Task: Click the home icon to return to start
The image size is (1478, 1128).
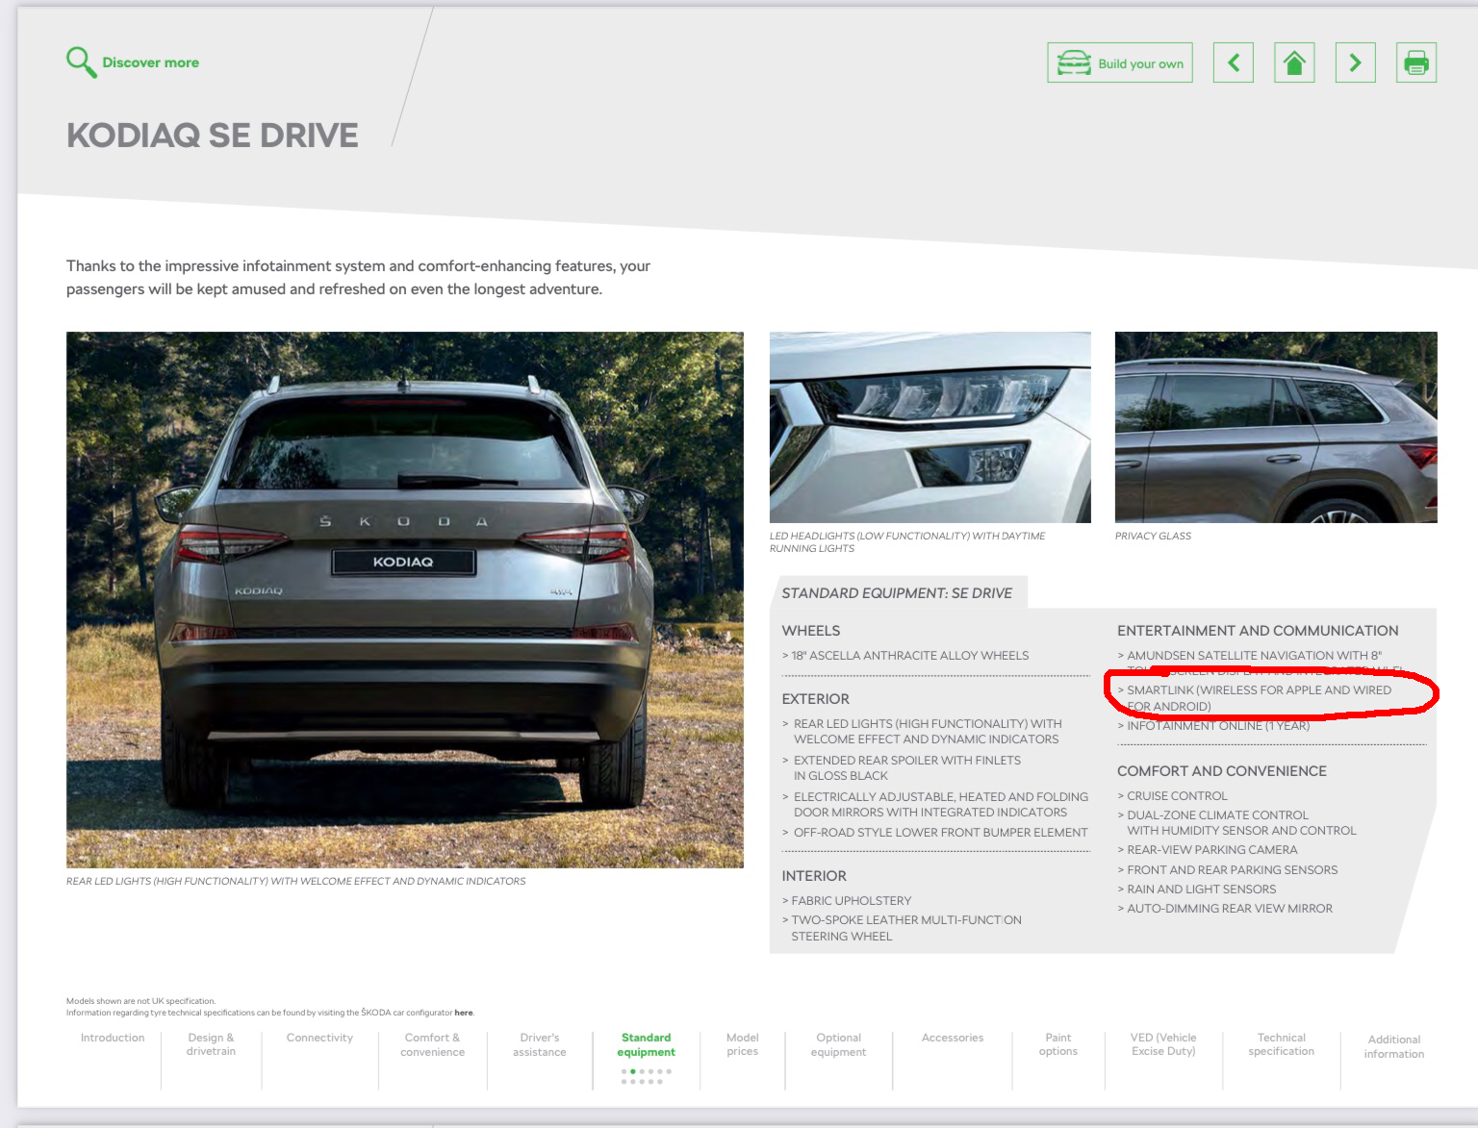Action: tap(1294, 62)
